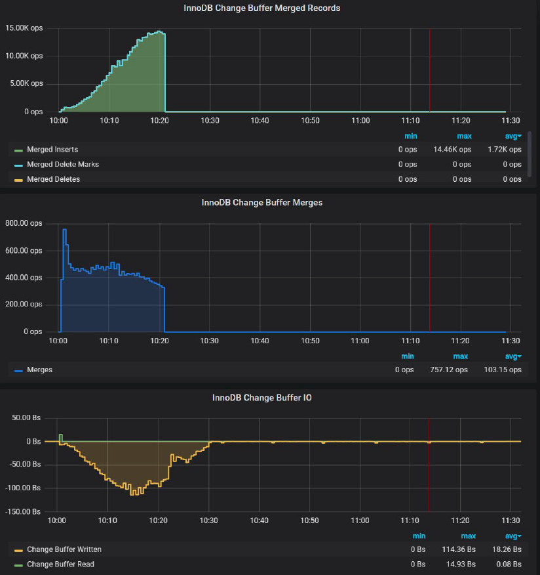Screen dimensions: 540x575
Task: Sort Merged Records legend by avg column
Action: coord(511,136)
